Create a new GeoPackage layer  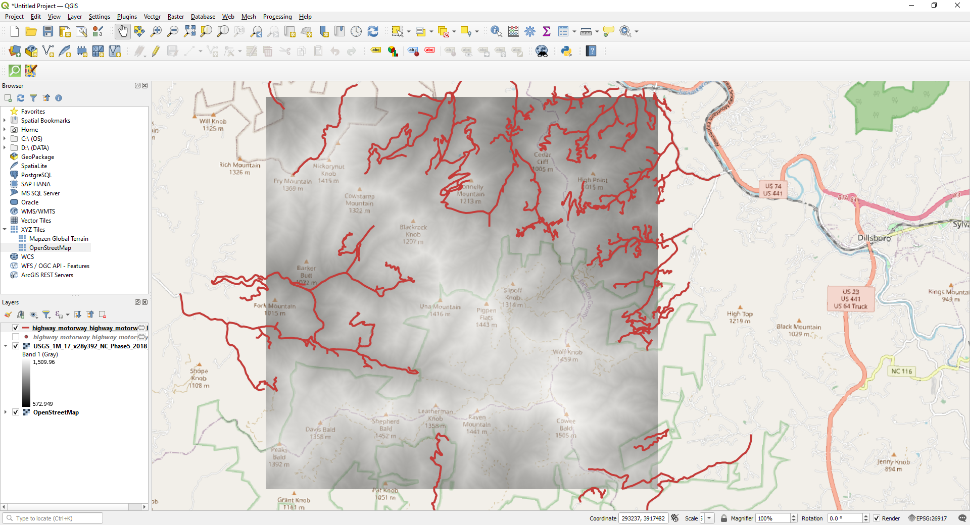31,51
